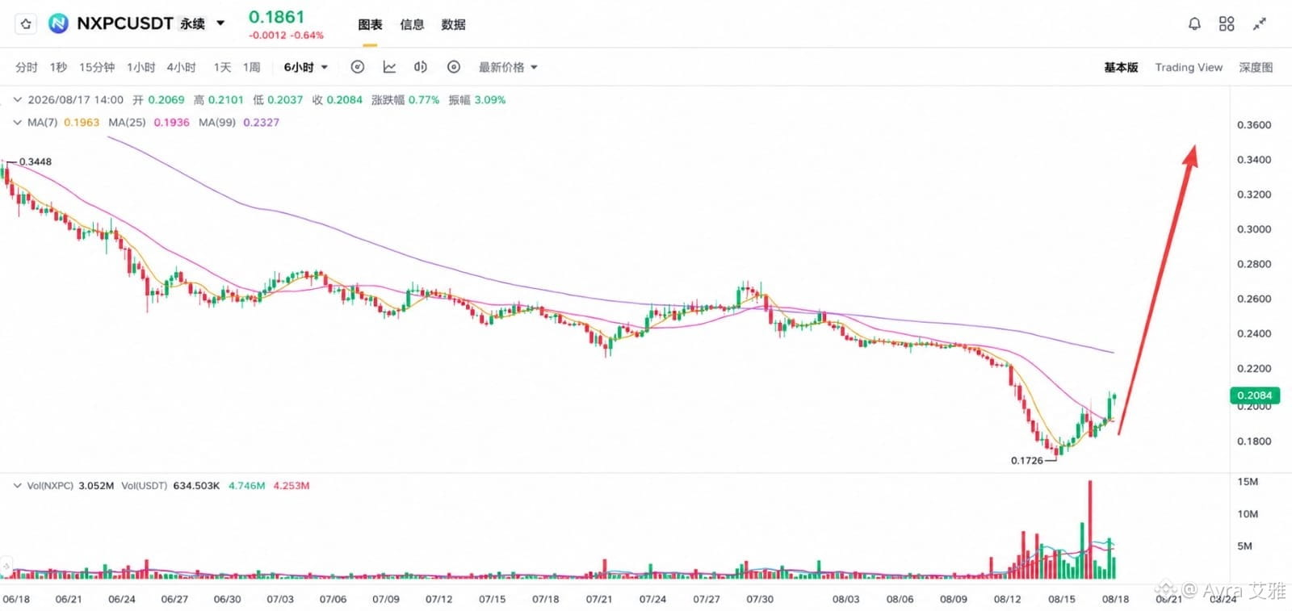Click the 0.3000 price axis label

[1254, 229]
